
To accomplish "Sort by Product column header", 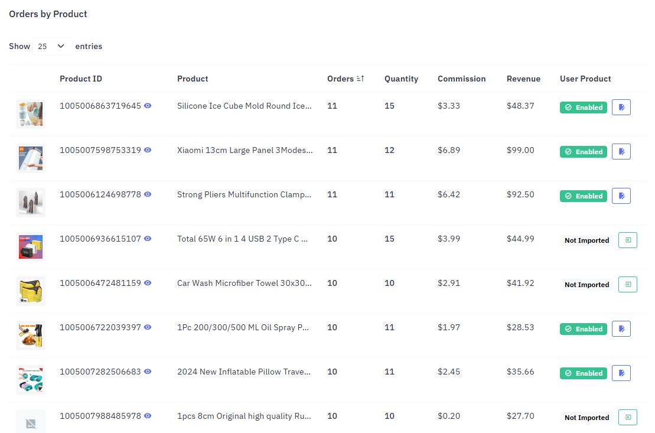I will tap(193, 79).
